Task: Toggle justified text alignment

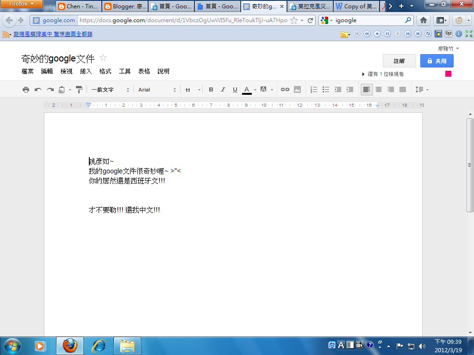Action: coord(403,90)
